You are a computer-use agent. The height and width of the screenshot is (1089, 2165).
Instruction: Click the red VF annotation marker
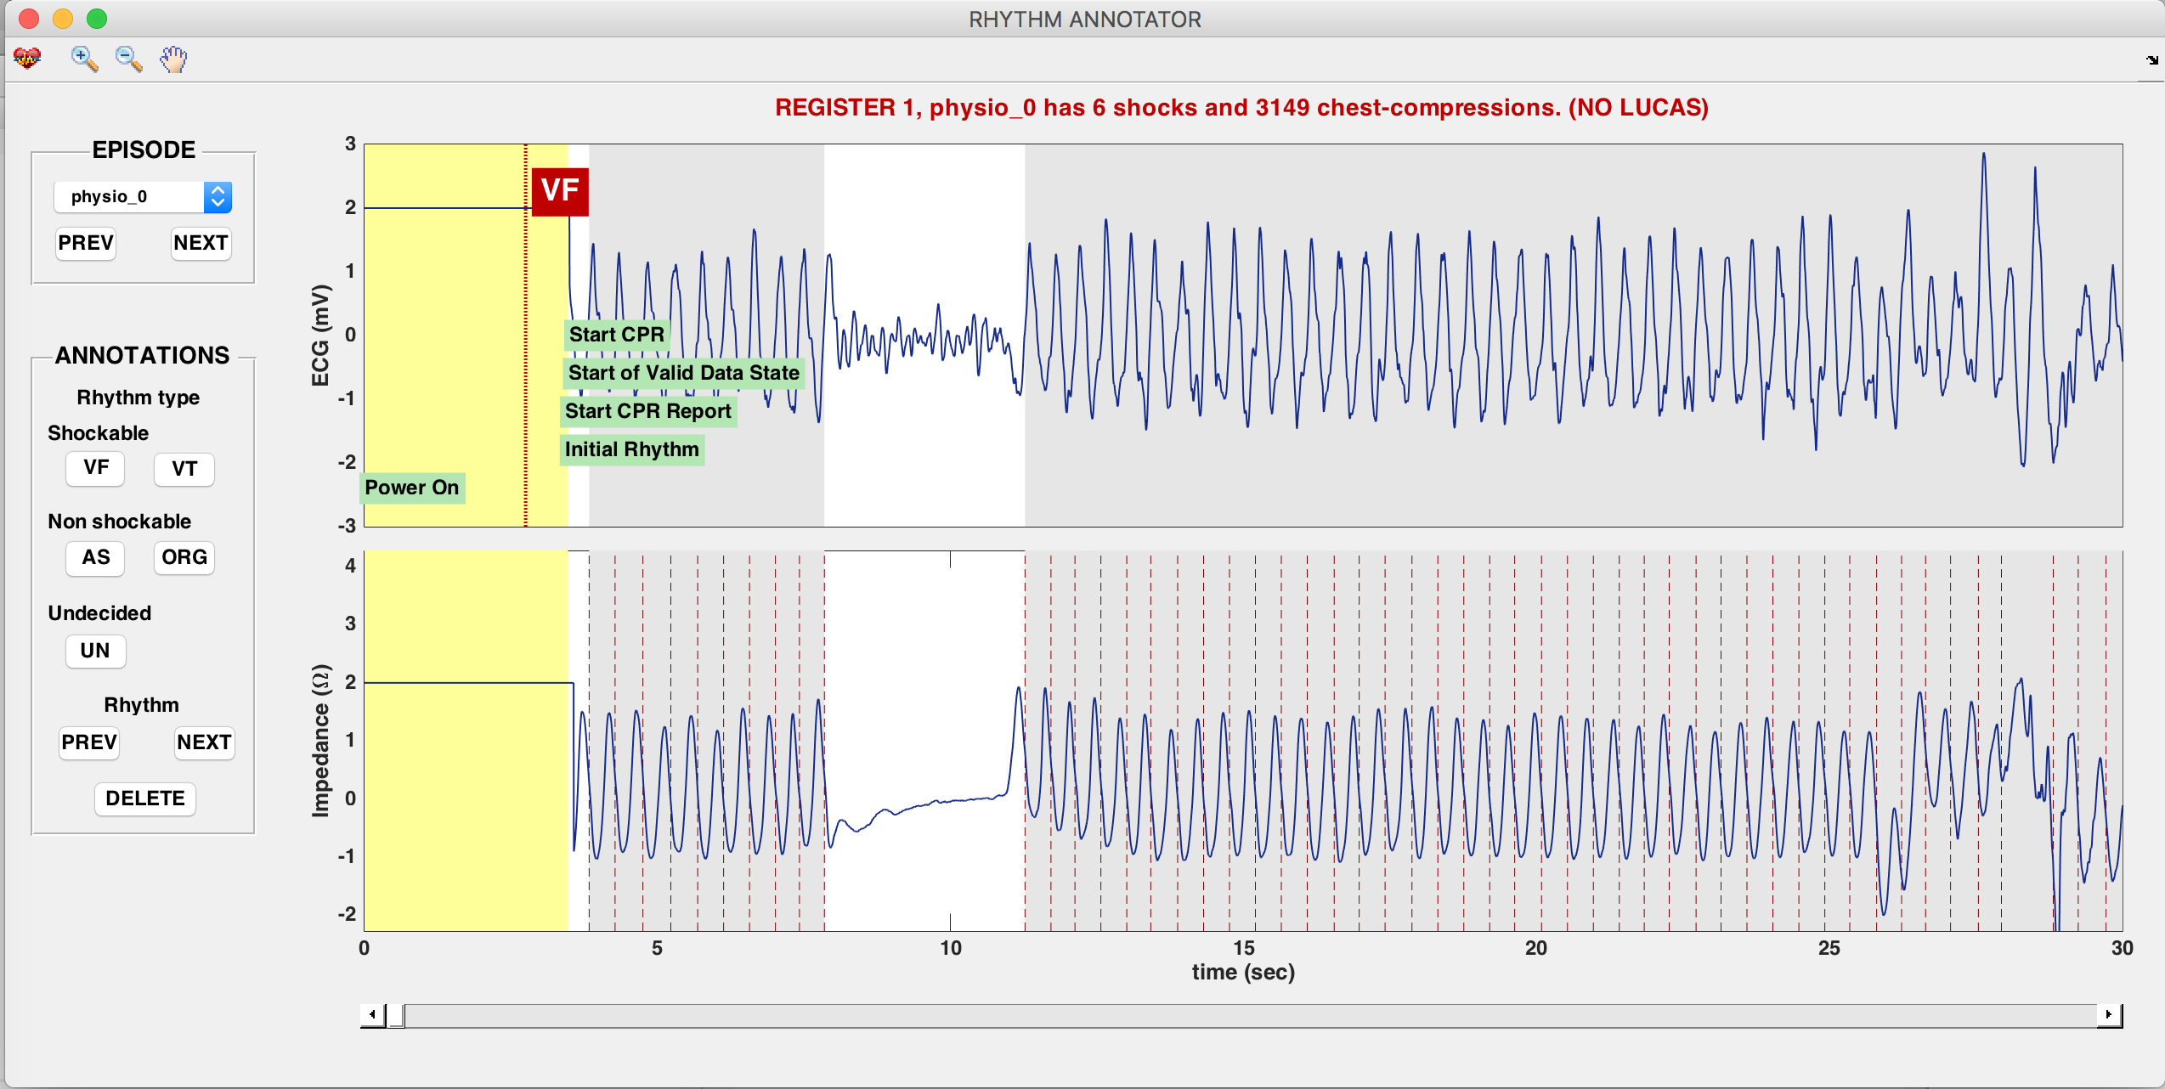click(x=560, y=191)
